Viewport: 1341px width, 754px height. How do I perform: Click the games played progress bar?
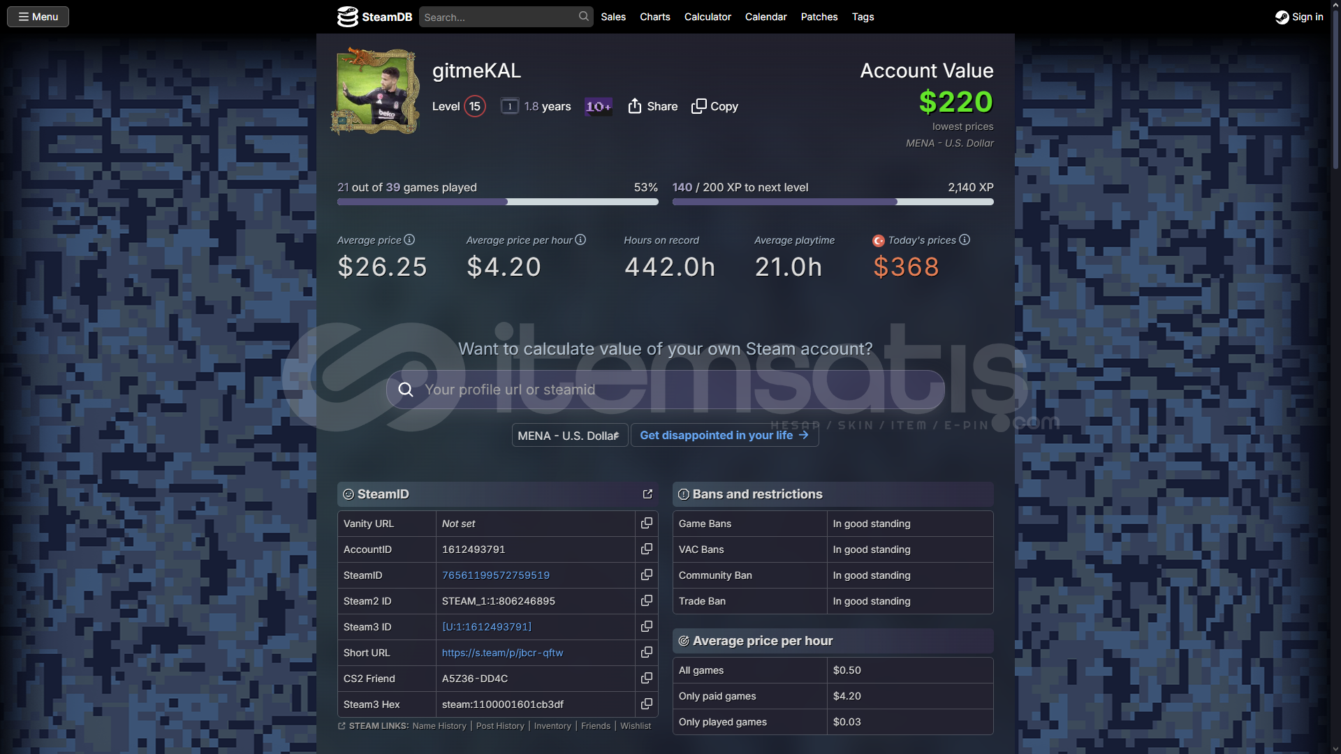[498, 202]
